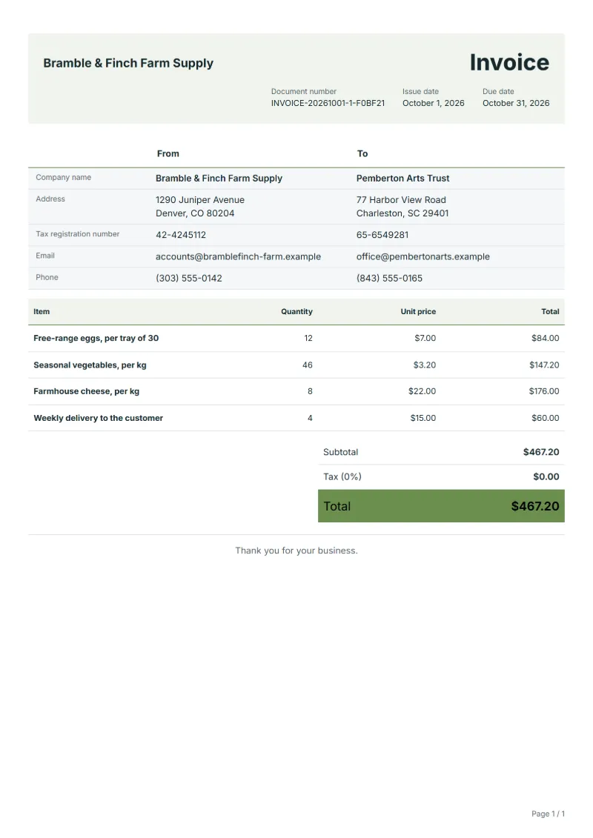Click the tax amount $0.00
593x838 pixels.
[546, 476]
